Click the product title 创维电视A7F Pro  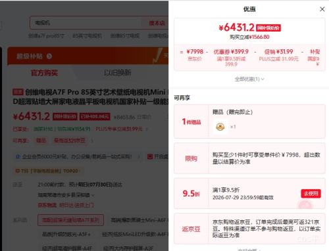(90, 97)
